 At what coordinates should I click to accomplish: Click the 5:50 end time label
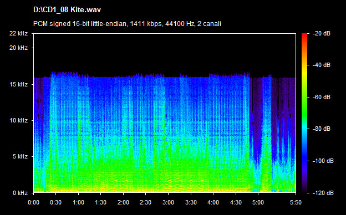tap(296, 202)
